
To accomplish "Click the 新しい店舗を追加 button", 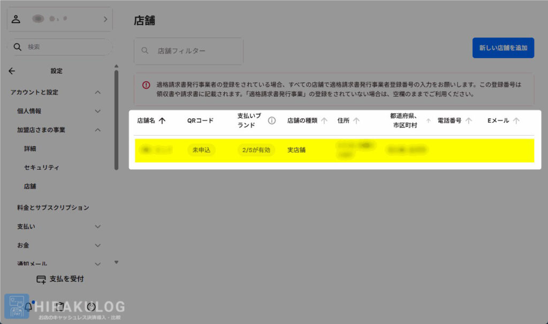I will pos(503,48).
